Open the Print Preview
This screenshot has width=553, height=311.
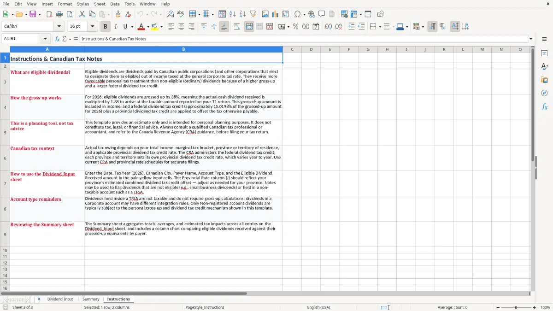click(70, 14)
